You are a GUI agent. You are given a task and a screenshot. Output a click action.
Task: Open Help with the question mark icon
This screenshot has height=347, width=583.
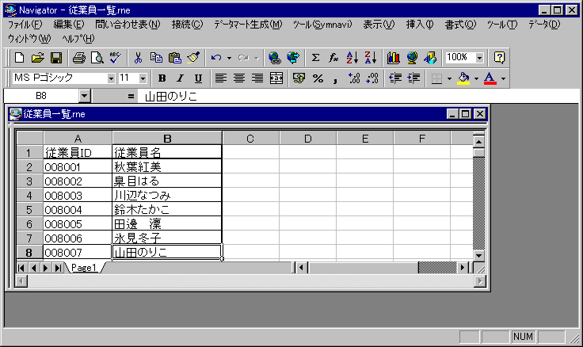coord(499,58)
